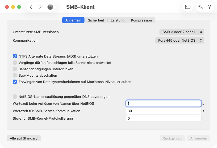The height and width of the screenshot is (148, 217).
Task: Enable Benachrichtigungen unterdrücken checkbox
Action: coord(15,69)
